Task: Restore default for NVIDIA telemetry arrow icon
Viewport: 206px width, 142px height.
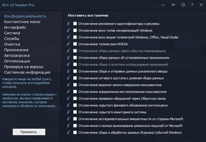Action: [69, 44]
